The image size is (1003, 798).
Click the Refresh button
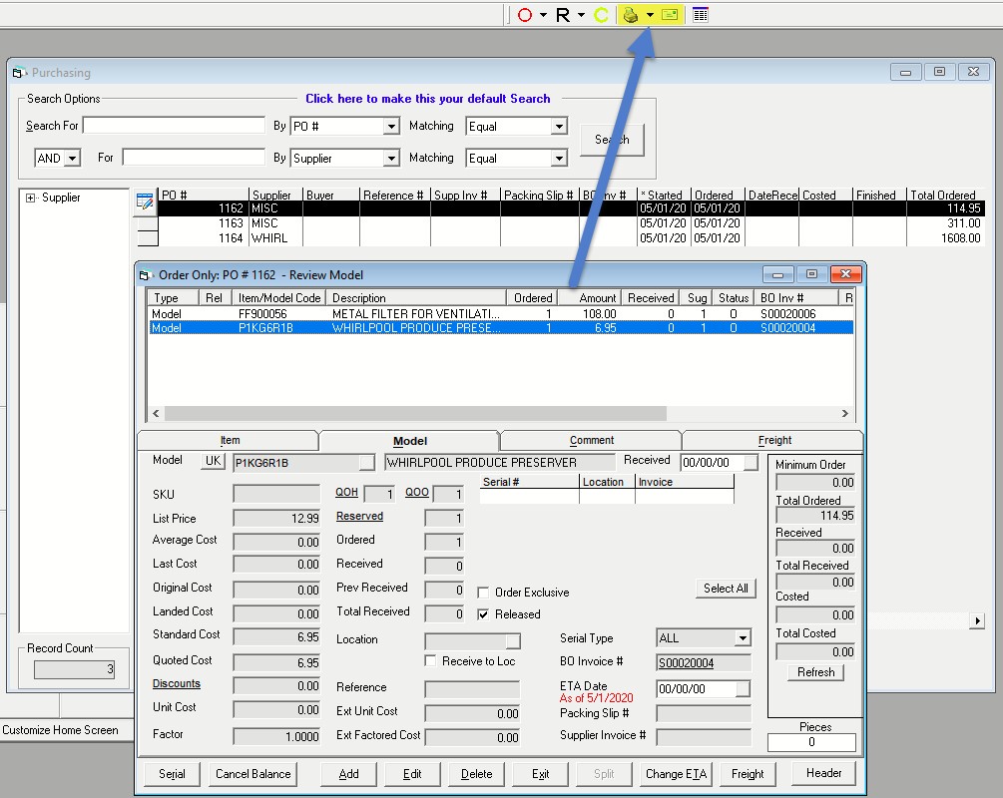(x=815, y=672)
